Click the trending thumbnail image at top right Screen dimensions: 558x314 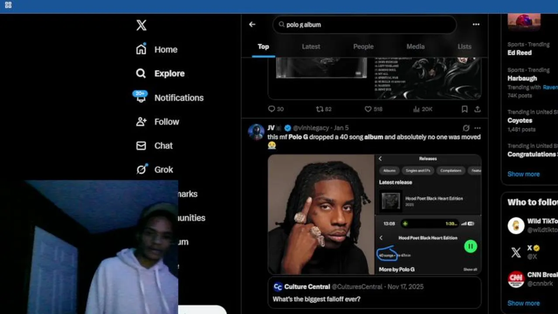click(524, 22)
